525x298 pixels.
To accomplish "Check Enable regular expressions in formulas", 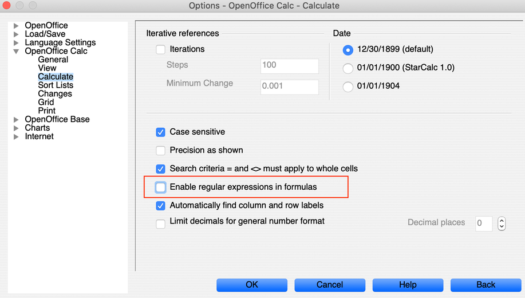I will click(160, 187).
